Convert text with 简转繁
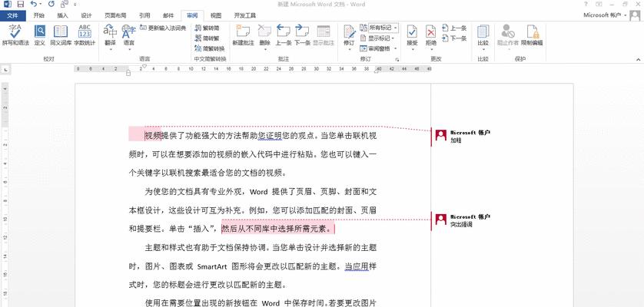644x307 pixels. click(207, 38)
